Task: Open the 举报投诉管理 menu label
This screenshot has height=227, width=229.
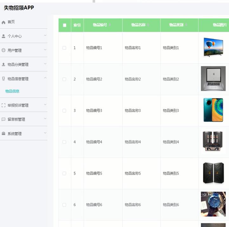Action: click(18, 105)
